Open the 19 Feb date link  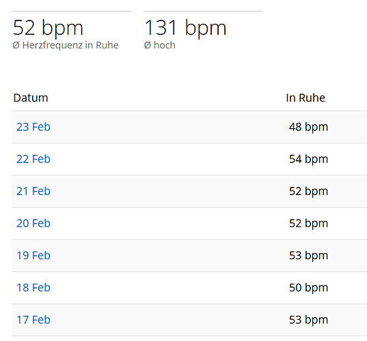click(x=33, y=255)
